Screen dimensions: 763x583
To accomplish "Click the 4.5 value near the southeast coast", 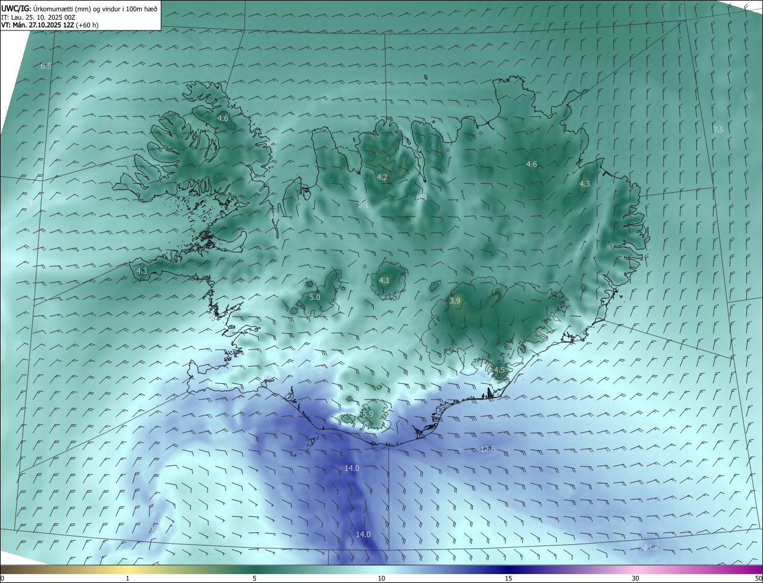I will coord(499,370).
